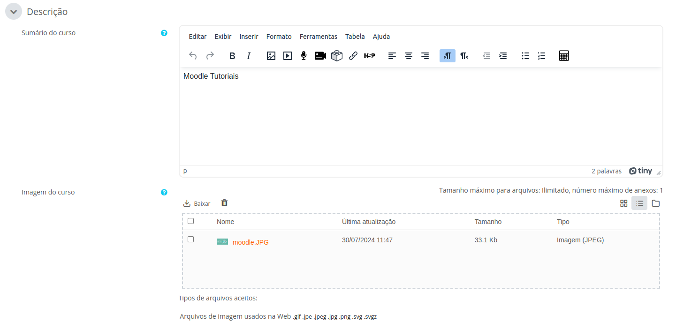Screen dimensions: 676x329
Task: Open the equation editor calculator icon
Action: [564, 56]
